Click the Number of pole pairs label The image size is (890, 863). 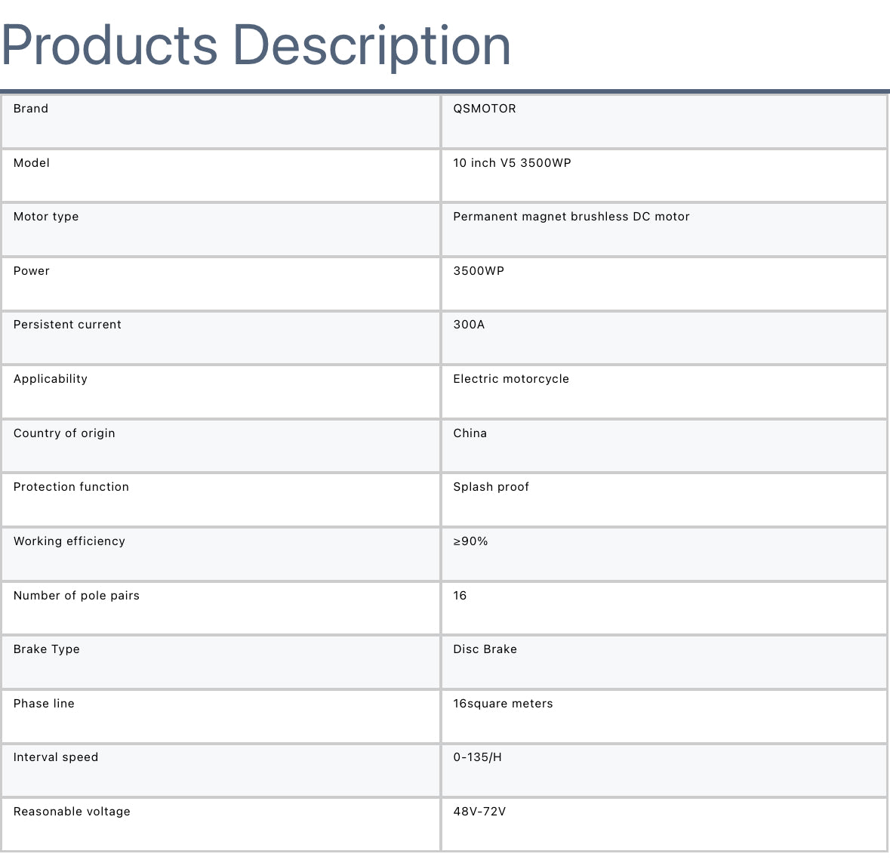76,596
